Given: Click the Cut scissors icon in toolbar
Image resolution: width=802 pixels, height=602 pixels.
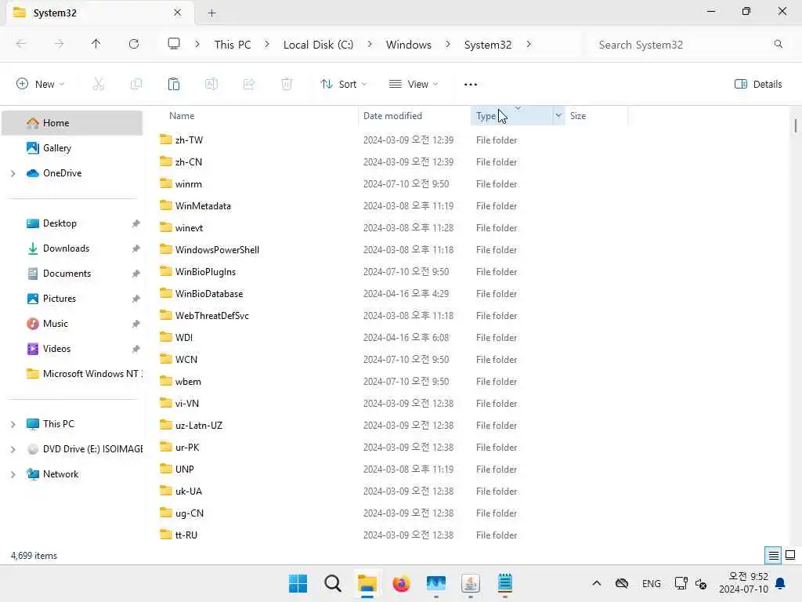Looking at the screenshot, I should pos(98,84).
